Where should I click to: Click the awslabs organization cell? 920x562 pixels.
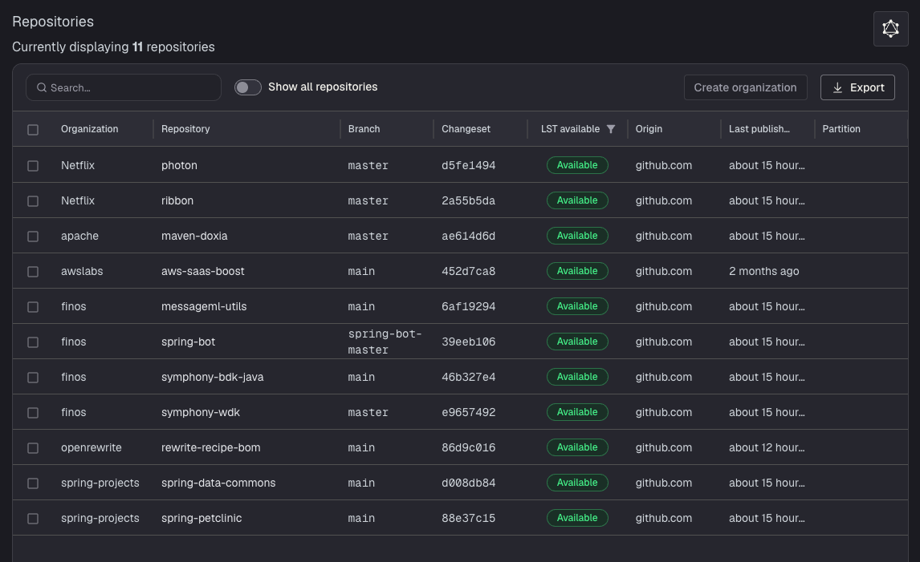pyautogui.click(x=82, y=271)
